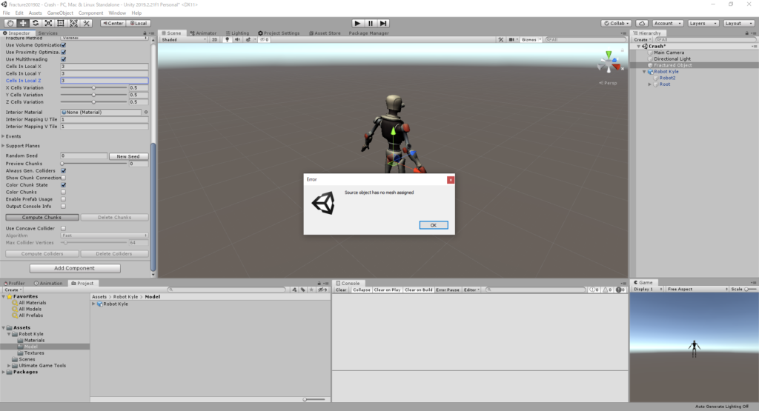Click the Step frame button
The image size is (759, 411).
pyautogui.click(x=383, y=23)
